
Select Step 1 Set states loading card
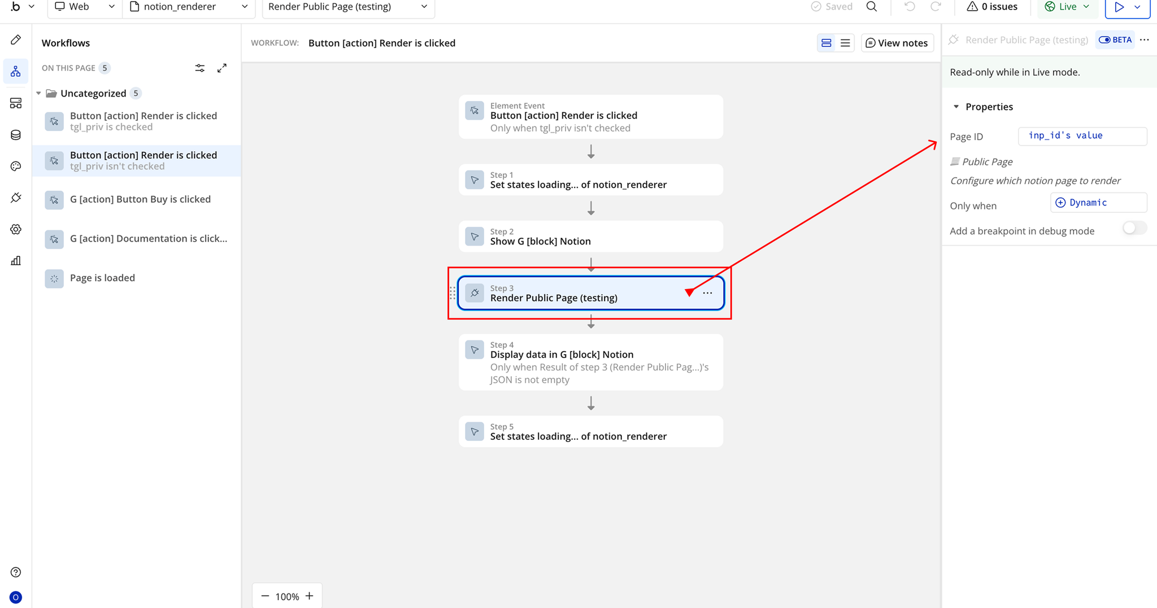(591, 180)
